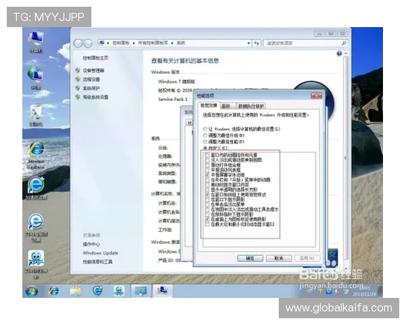Select 调整为最佳性能 radio option
Image resolution: width=406 pixels, height=325 pixels.
coord(205,142)
